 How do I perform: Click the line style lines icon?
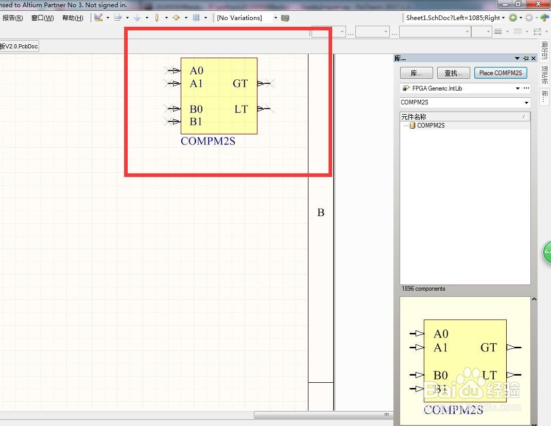(x=498, y=31)
